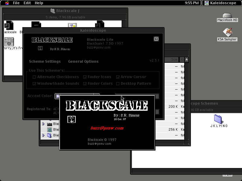Toggle Finder Icons checkbox
Image resolution: width=242 pixels, height=181 pixels.
pyautogui.click(x=85, y=77)
